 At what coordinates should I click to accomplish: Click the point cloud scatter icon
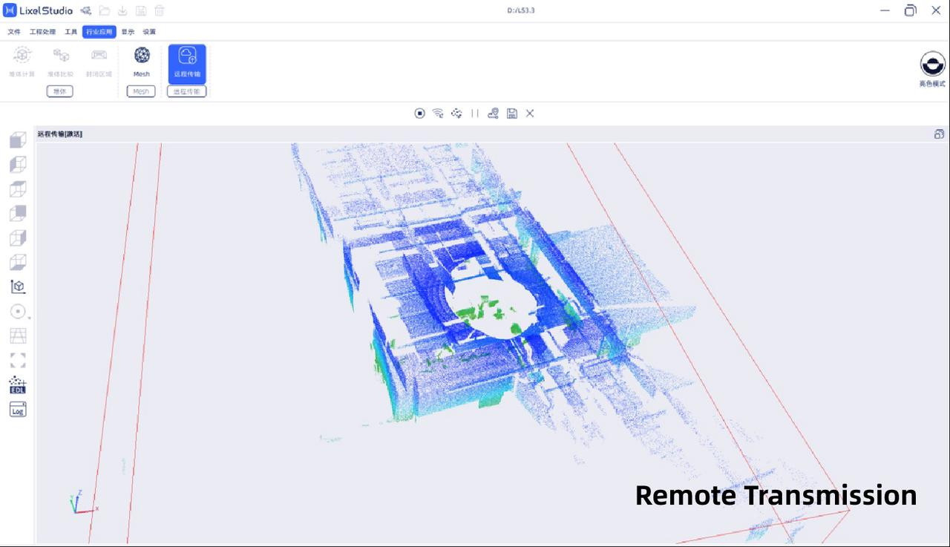coord(456,114)
